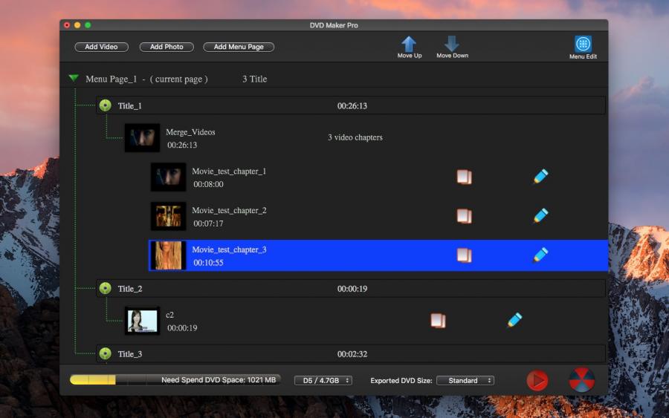The image size is (669, 418).
Task: Click the copy icon for Movie_test_chapter_1
Action: pyautogui.click(x=464, y=177)
